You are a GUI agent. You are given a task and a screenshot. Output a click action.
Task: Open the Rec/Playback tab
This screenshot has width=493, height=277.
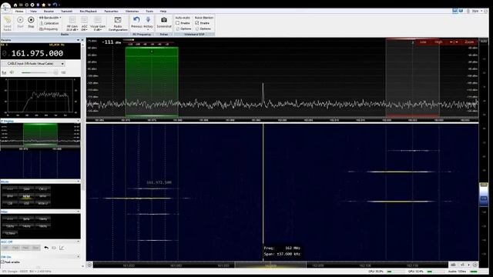(x=88, y=12)
